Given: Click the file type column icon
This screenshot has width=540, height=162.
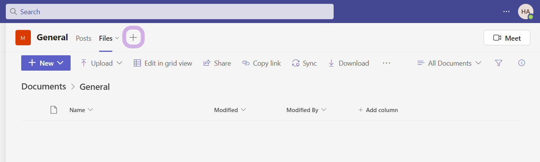Looking at the screenshot, I should coord(54,110).
